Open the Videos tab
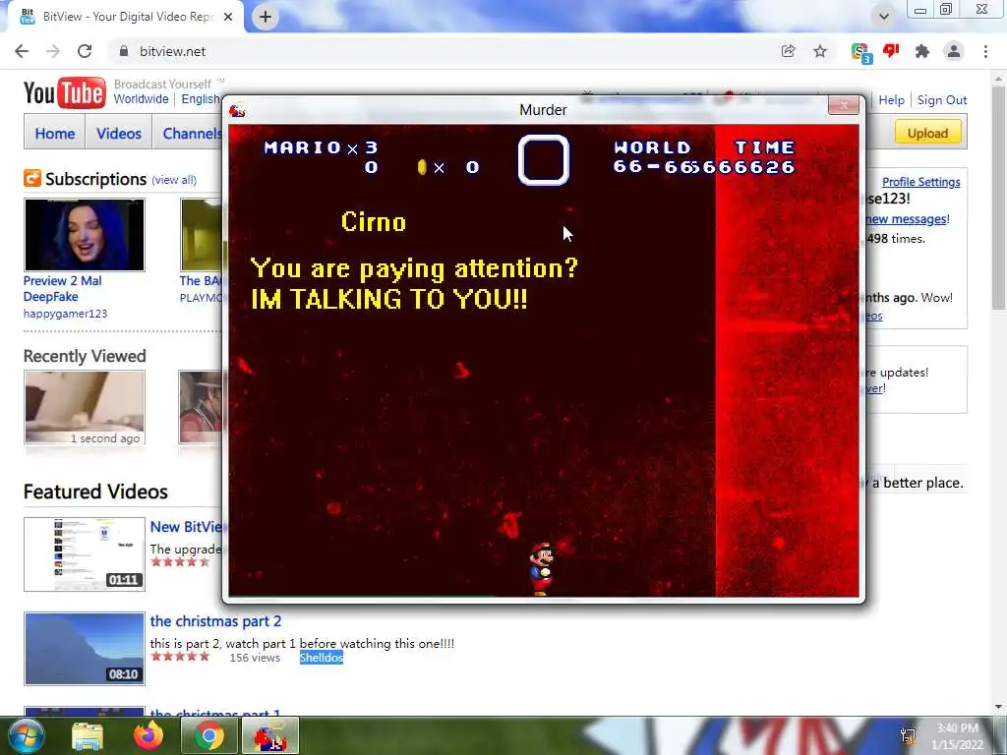Screen dimensions: 1007x755 119,134
